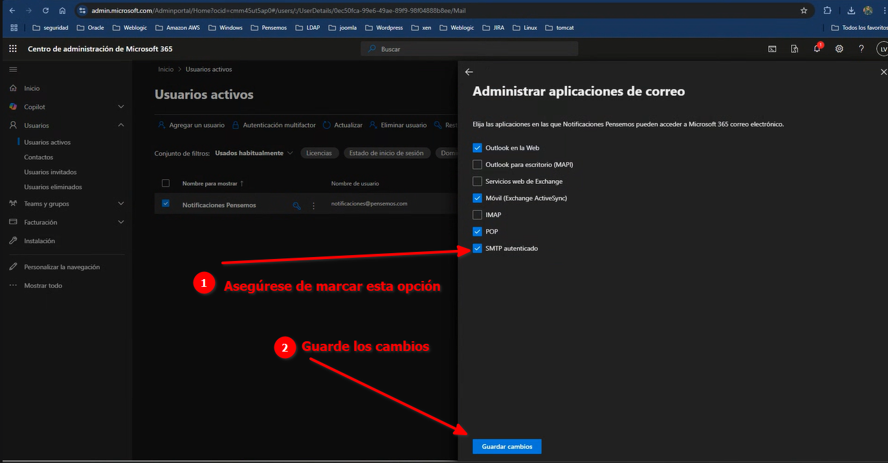Image resolution: width=888 pixels, height=463 pixels.
Task: Click the Guardar cambios button
Action: tap(507, 446)
